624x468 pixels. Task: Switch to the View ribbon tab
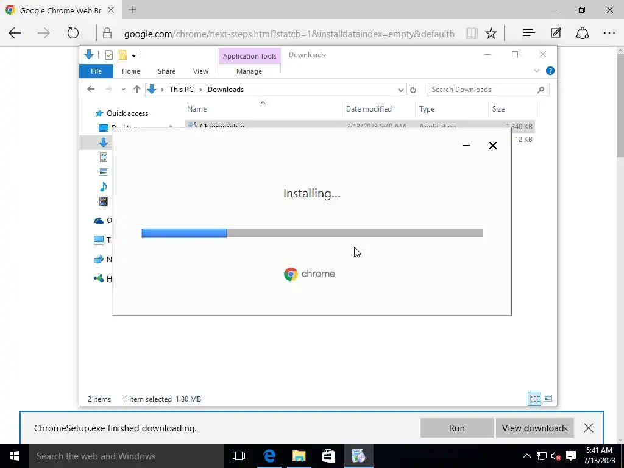tap(200, 71)
